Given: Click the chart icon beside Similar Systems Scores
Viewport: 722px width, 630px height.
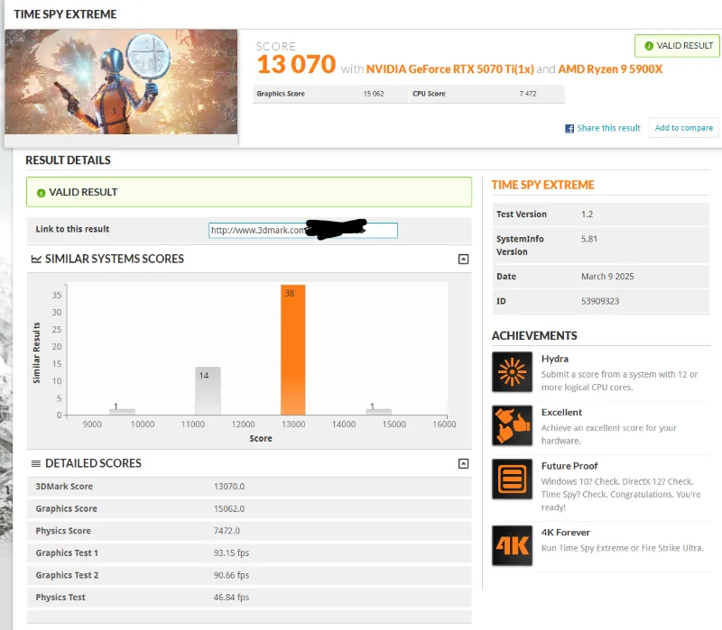Looking at the screenshot, I should pos(36,259).
